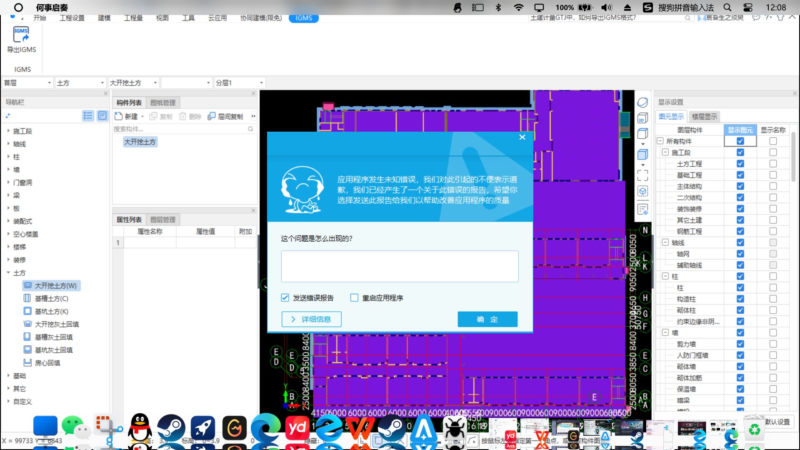800x450 pixels.
Task: Check 显示名称 for 施工段
Action: pyautogui.click(x=773, y=152)
